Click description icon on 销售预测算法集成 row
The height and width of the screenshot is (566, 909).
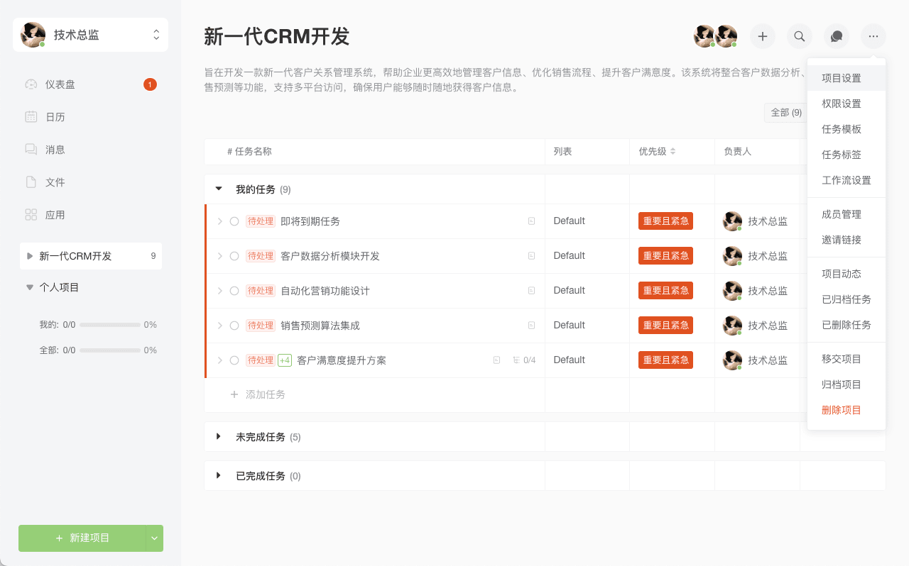[531, 326]
